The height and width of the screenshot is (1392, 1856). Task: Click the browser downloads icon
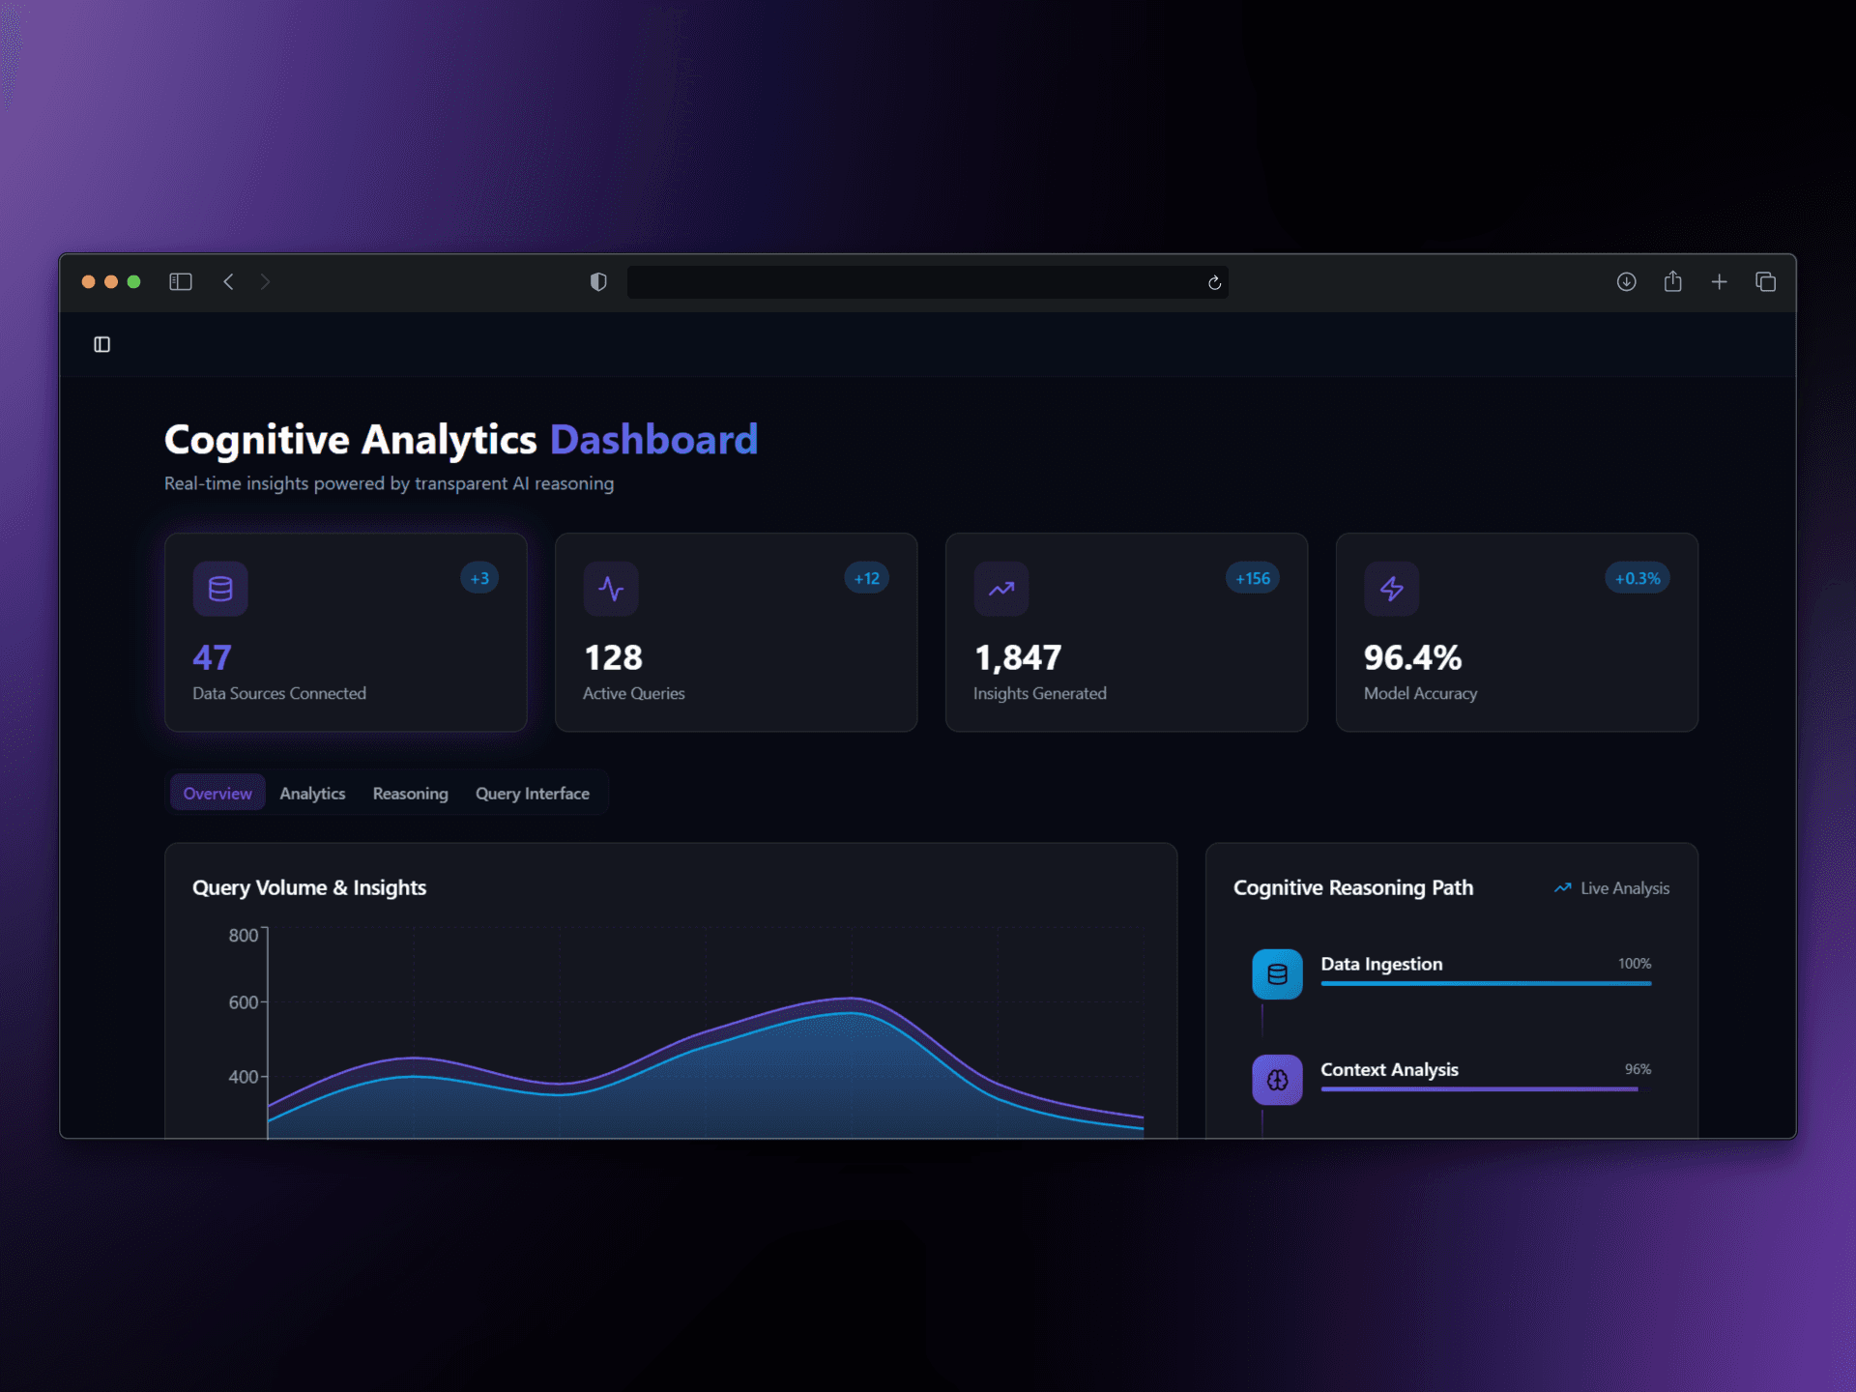coord(1626,281)
